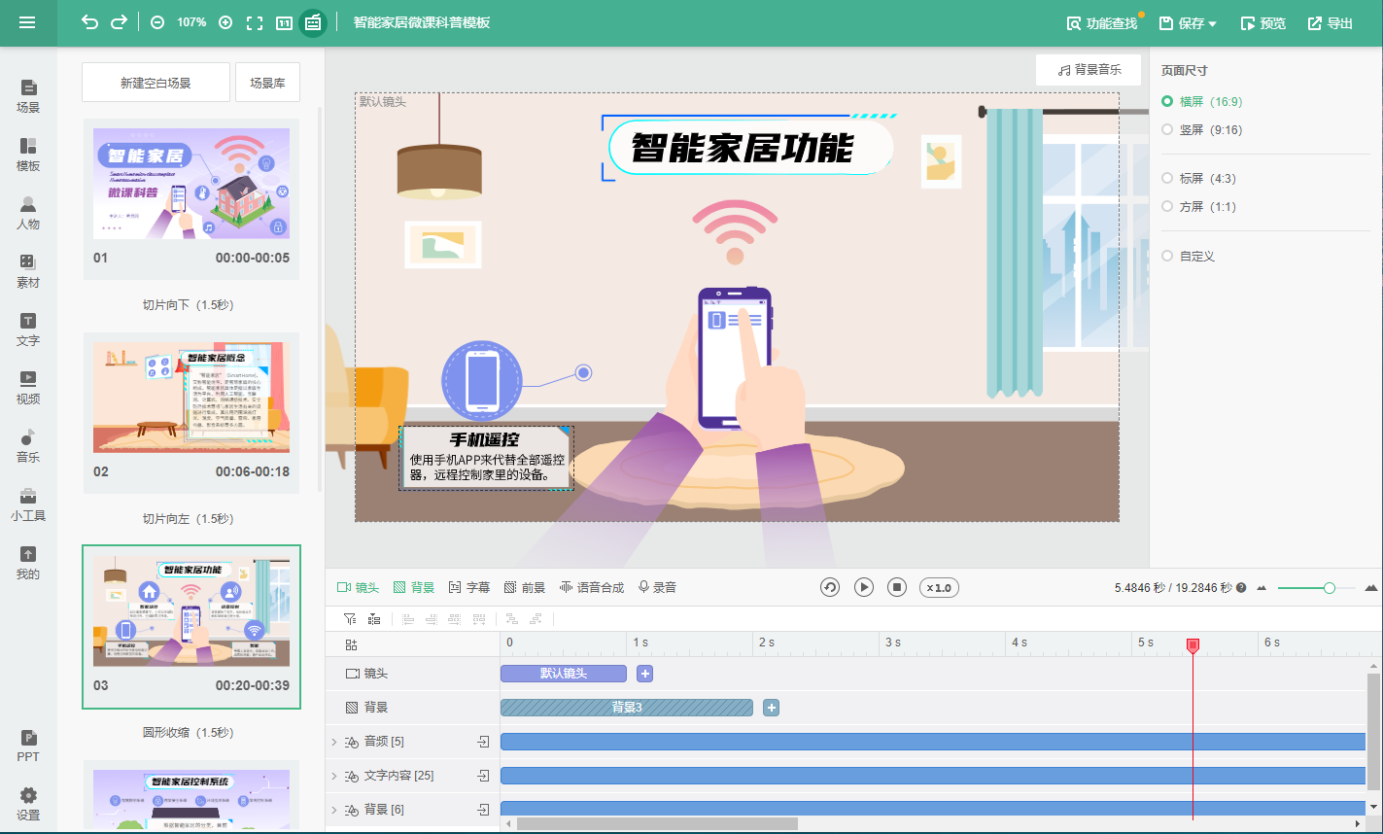Open 功能查找 in top bar
Viewport: 1383px width, 834px height.
point(1102,23)
